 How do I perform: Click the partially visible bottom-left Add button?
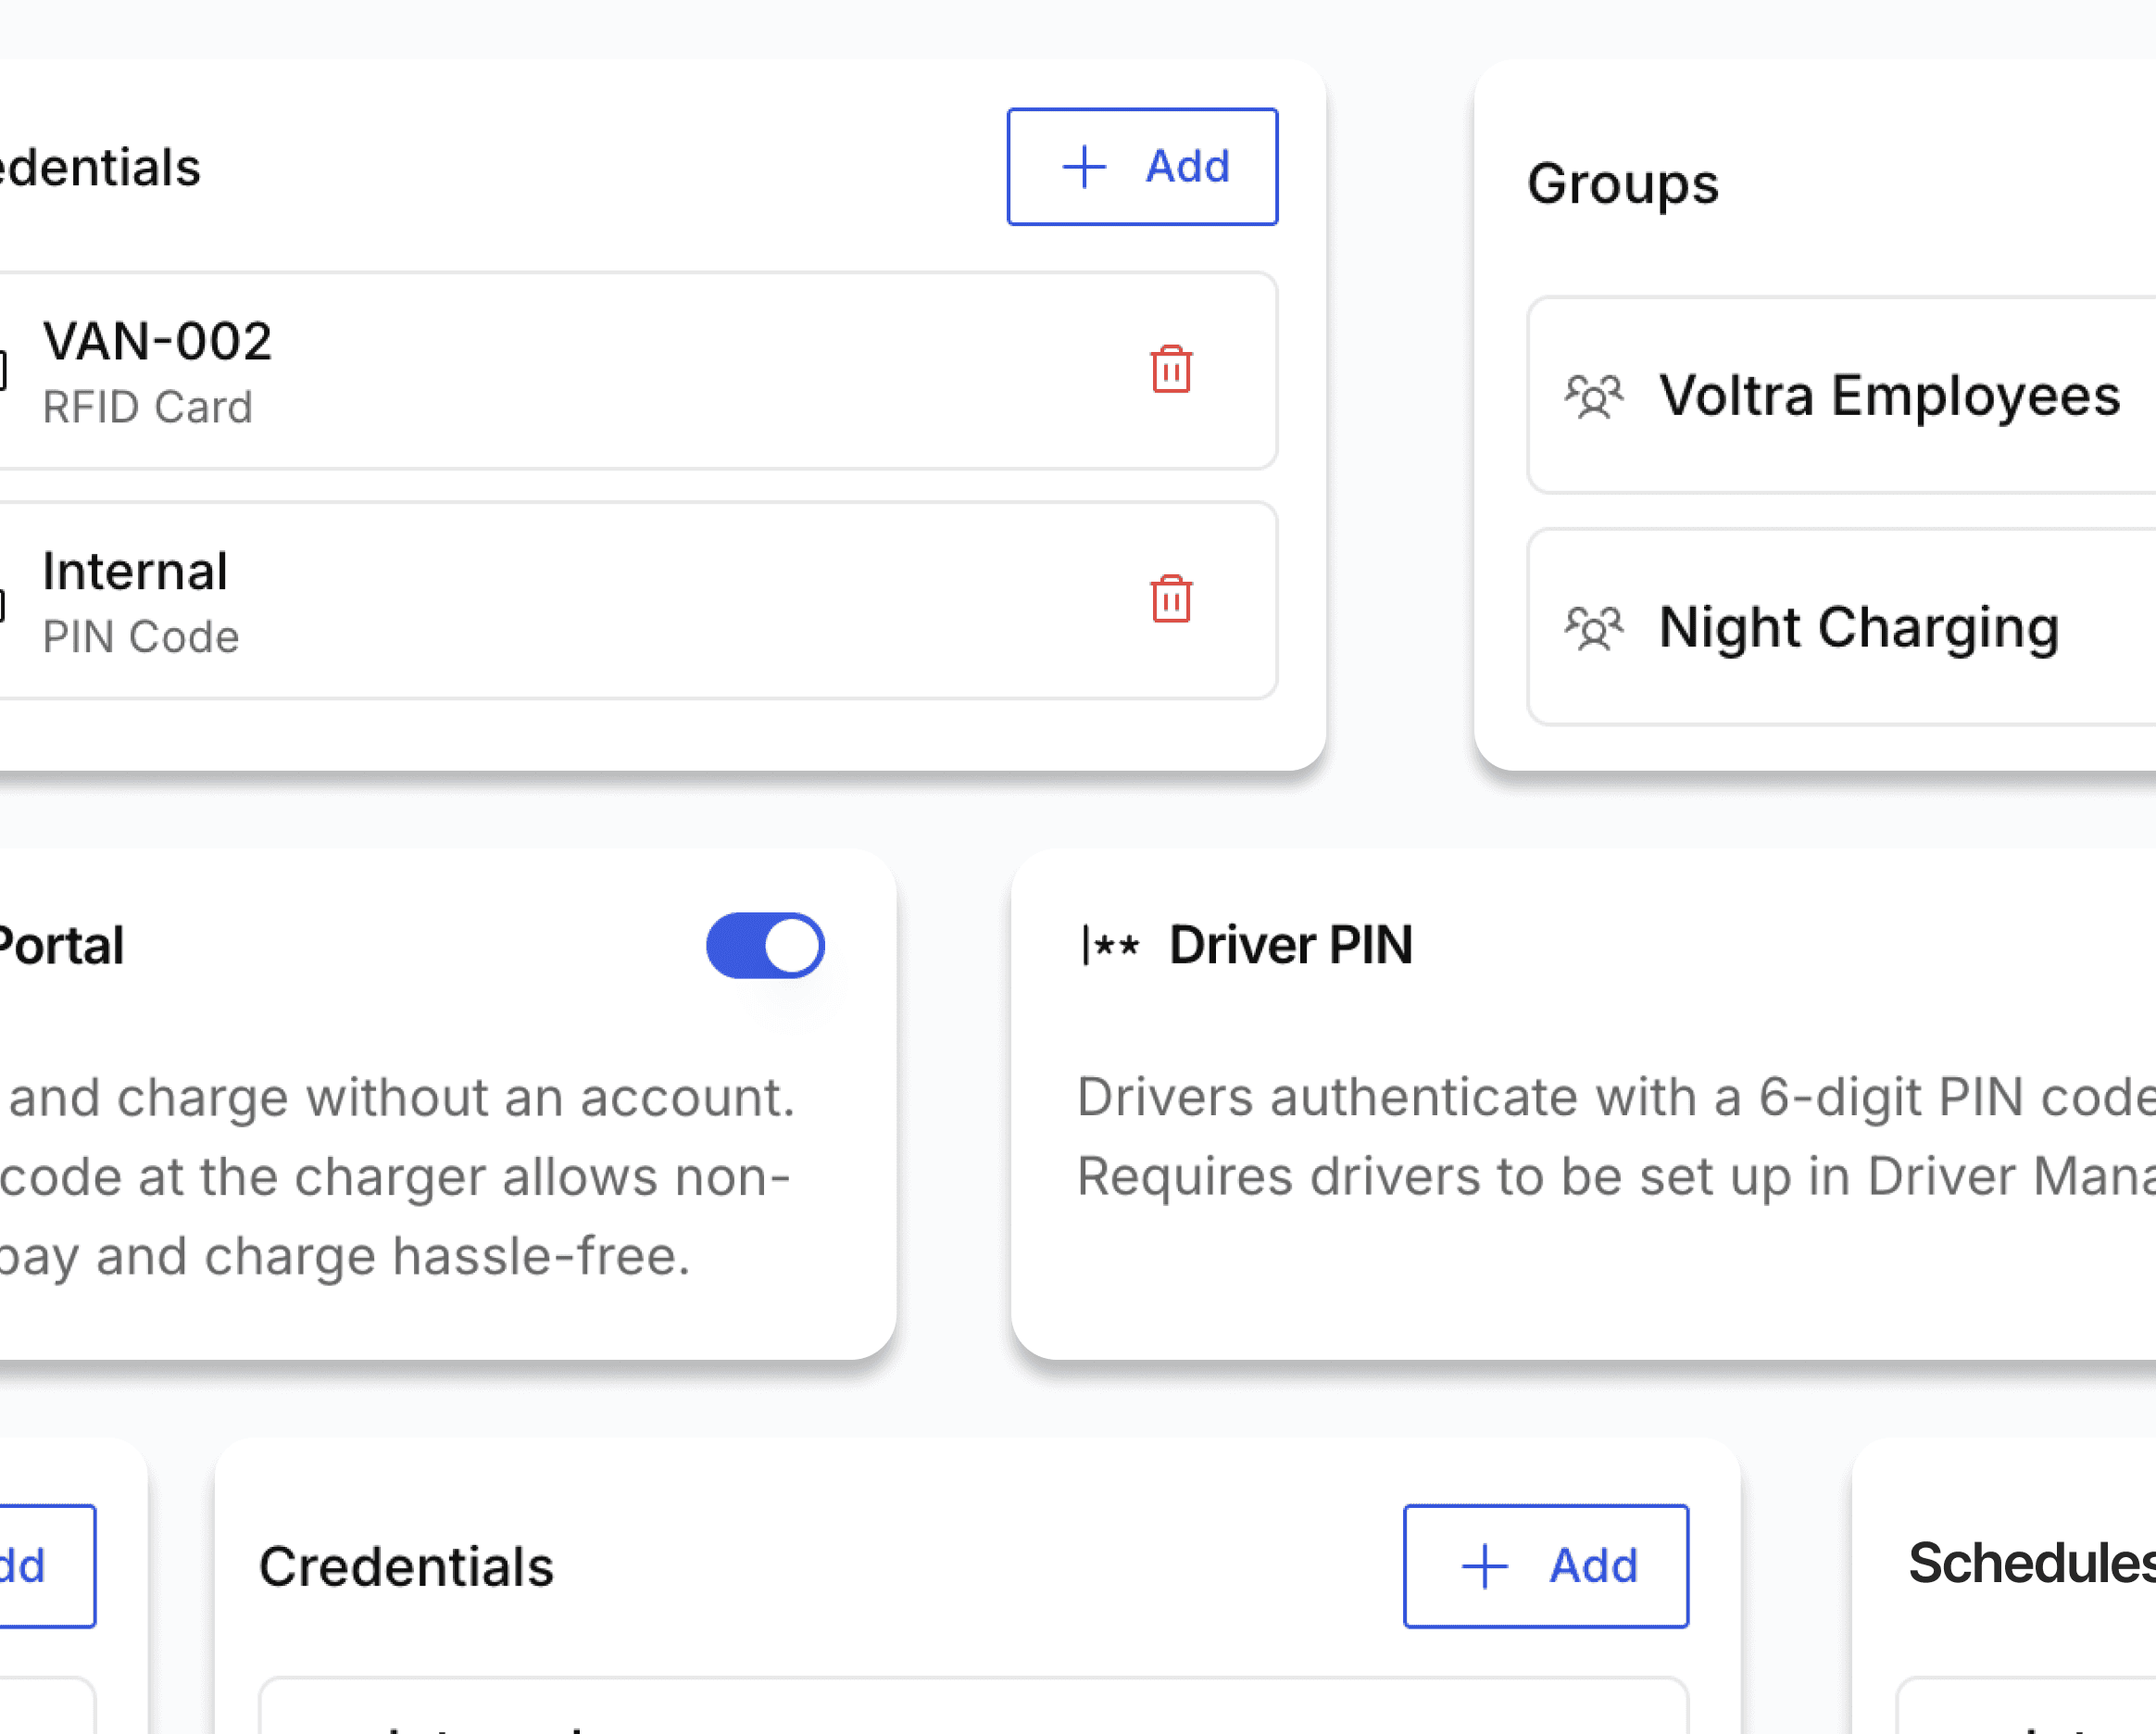(40, 1566)
